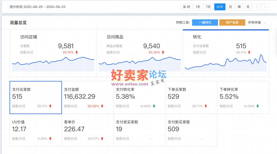Click red up arrow beside UV价值 6.28%
This screenshot has height=154, width=277.
click(x=50, y=139)
